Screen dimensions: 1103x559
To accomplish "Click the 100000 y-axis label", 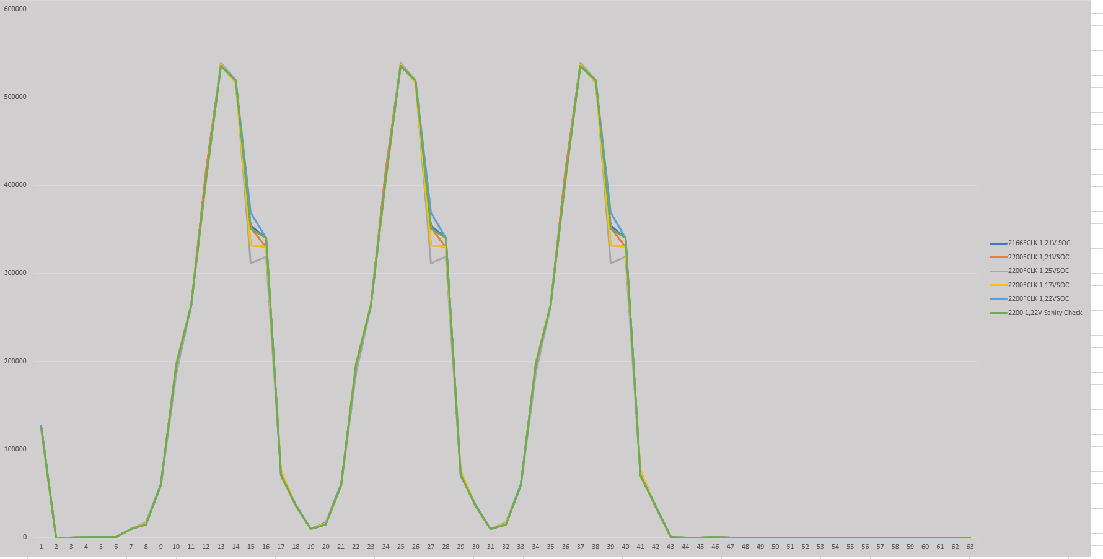I will coord(15,449).
